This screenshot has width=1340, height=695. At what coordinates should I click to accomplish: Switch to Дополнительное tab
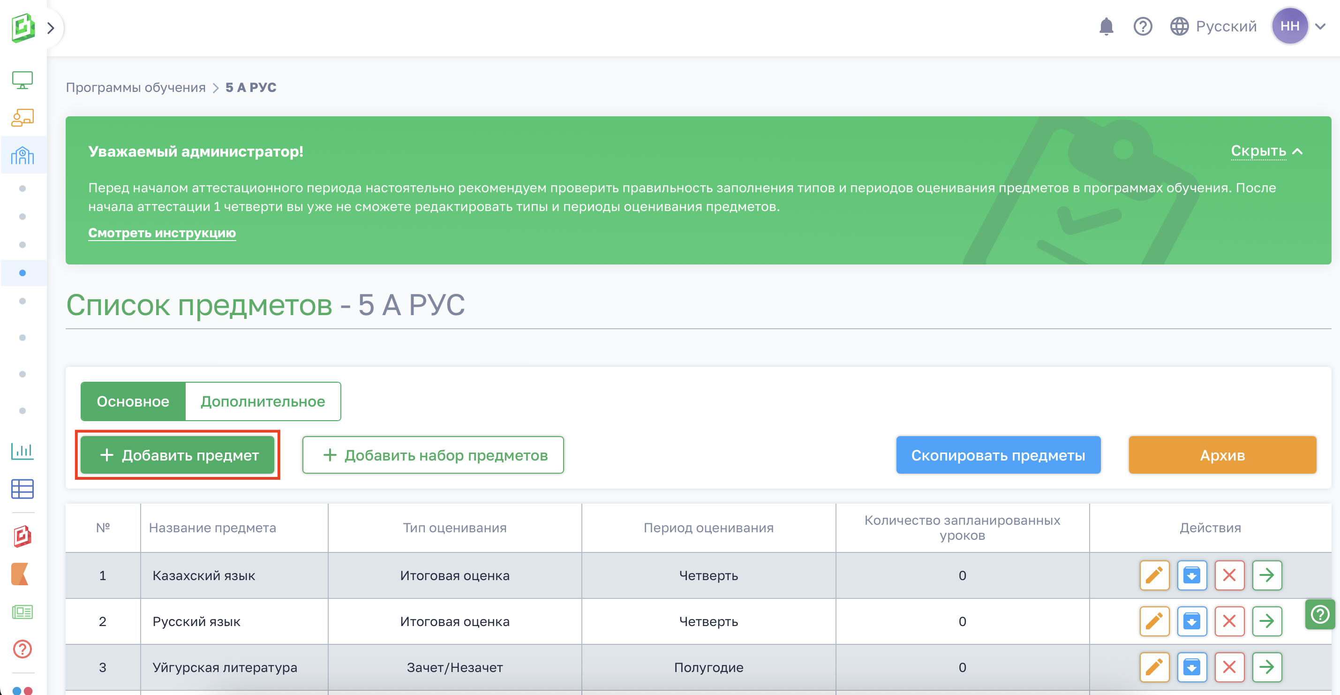(263, 401)
